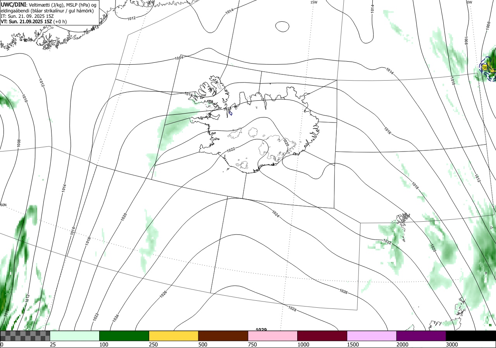Image resolution: width=496 pixels, height=348 pixels.
Task: Click the "1029" high pressure label
Action: tap(262, 330)
